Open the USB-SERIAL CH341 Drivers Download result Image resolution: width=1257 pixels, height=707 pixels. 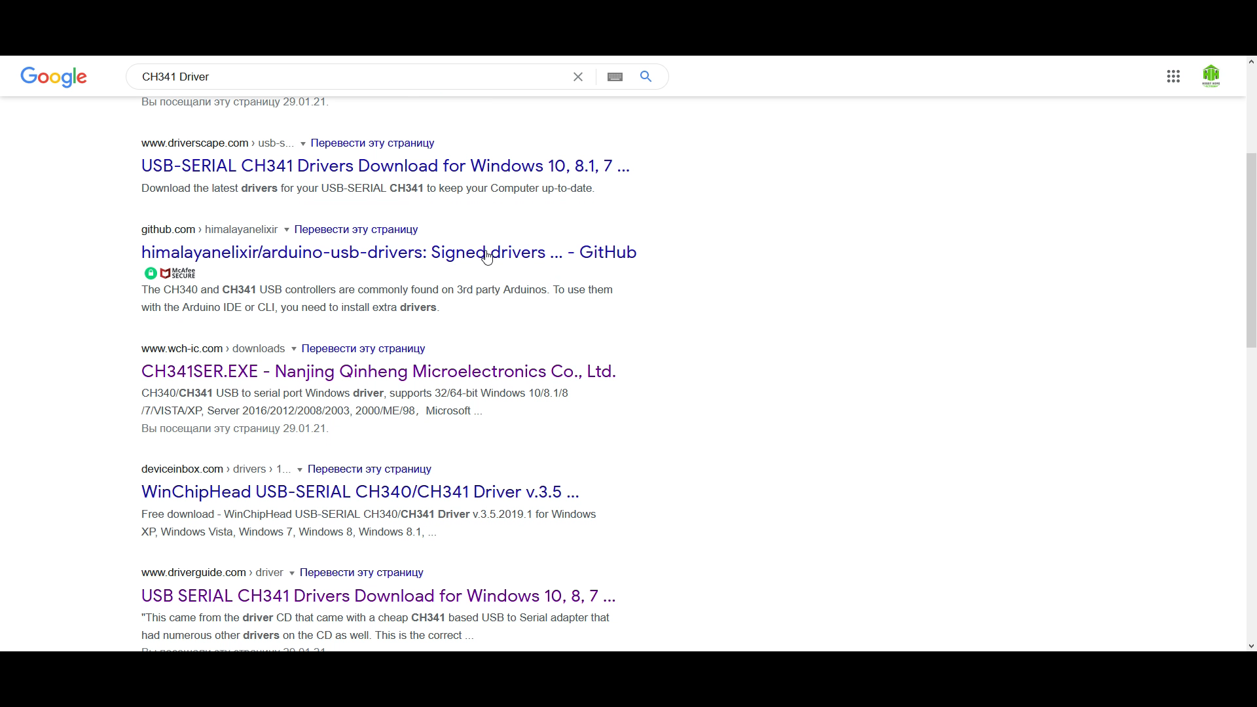point(386,166)
